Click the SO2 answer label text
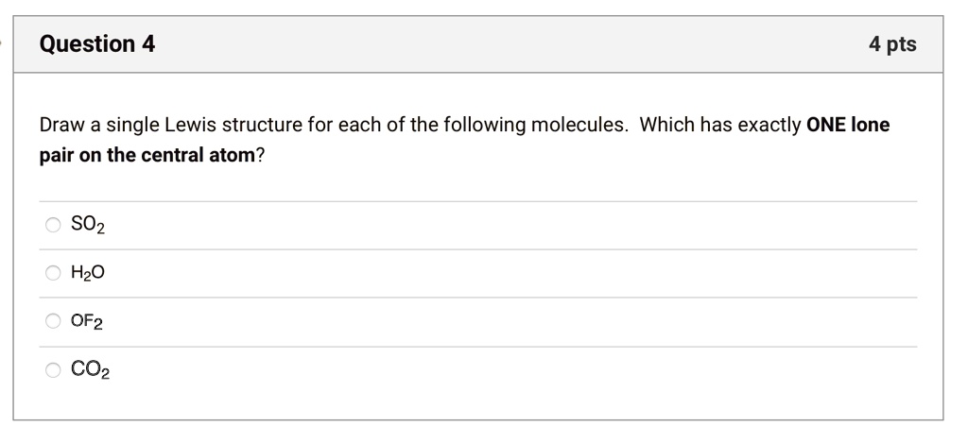 pos(88,225)
